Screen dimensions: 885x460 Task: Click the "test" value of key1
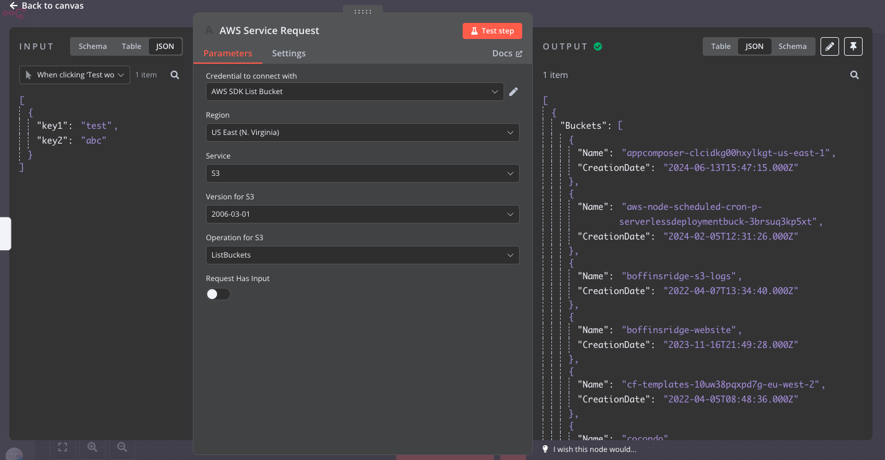(96, 126)
